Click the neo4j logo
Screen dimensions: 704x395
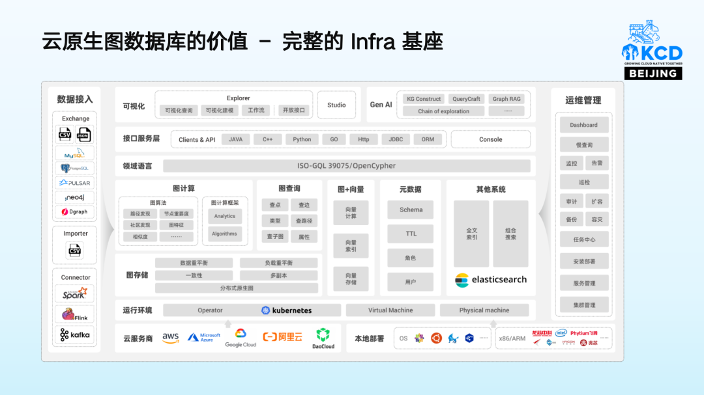coord(74,197)
